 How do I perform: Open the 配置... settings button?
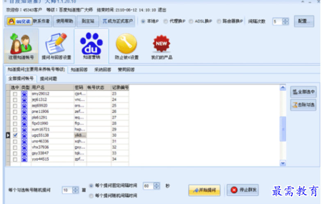click(304, 21)
